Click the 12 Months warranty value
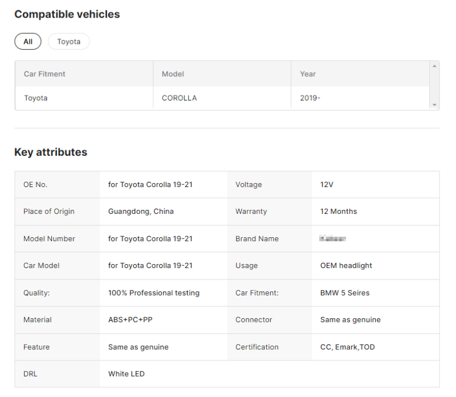Image resolution: width=456 pixels, height=397 pixels. click(339, 212)
